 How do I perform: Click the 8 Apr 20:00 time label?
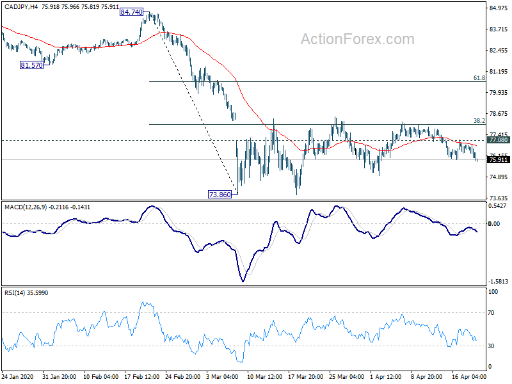pyautogui.click(x=426, y=376)
